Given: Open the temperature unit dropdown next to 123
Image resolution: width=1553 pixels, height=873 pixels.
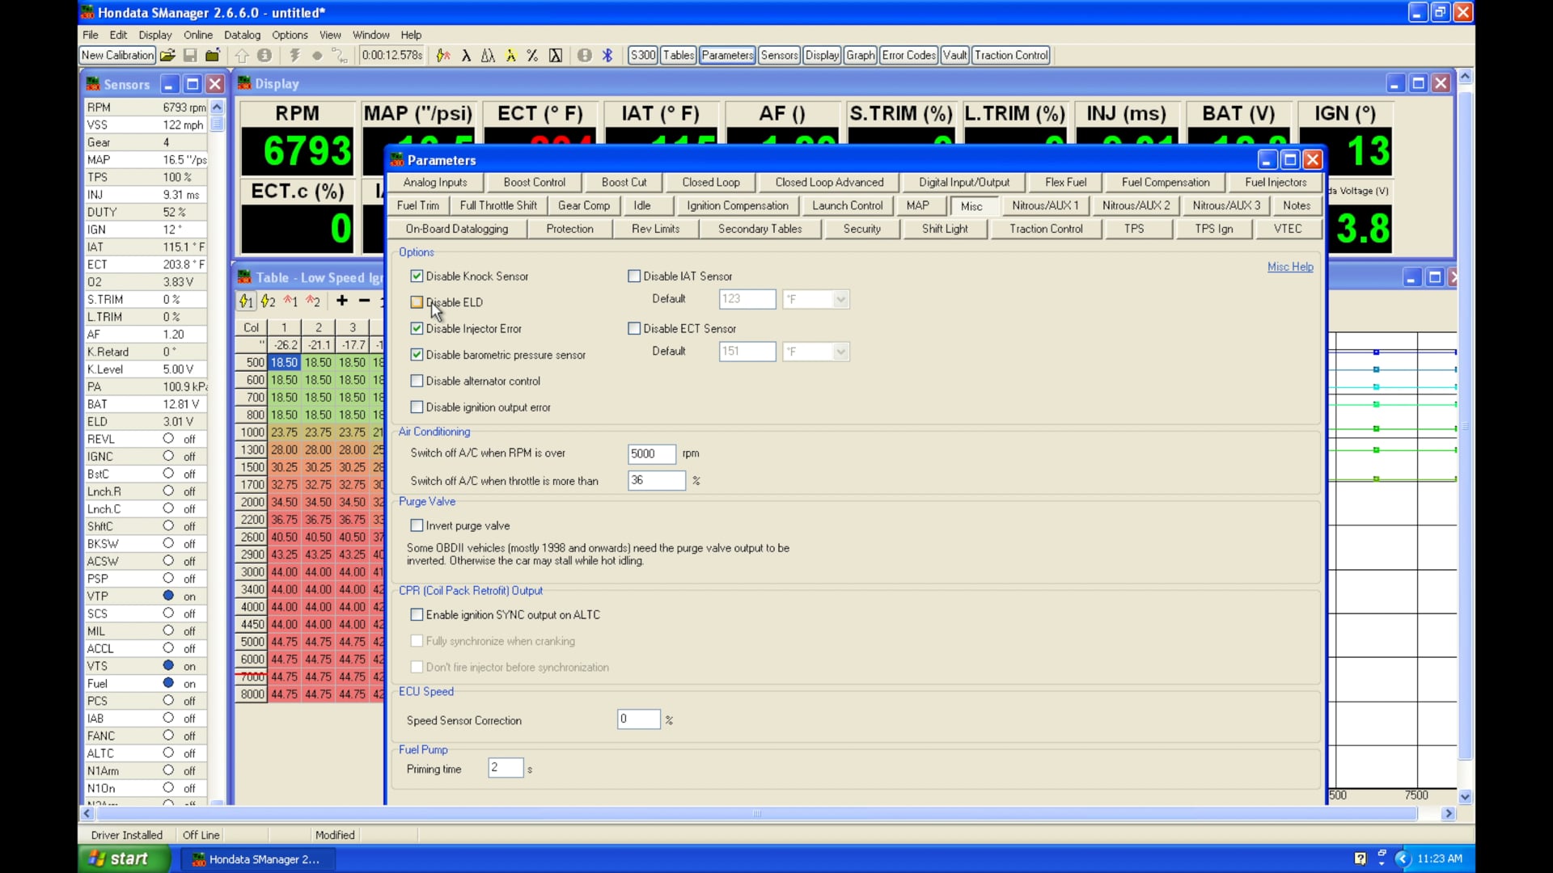Looking at the screenshot, I should [841, 299].
